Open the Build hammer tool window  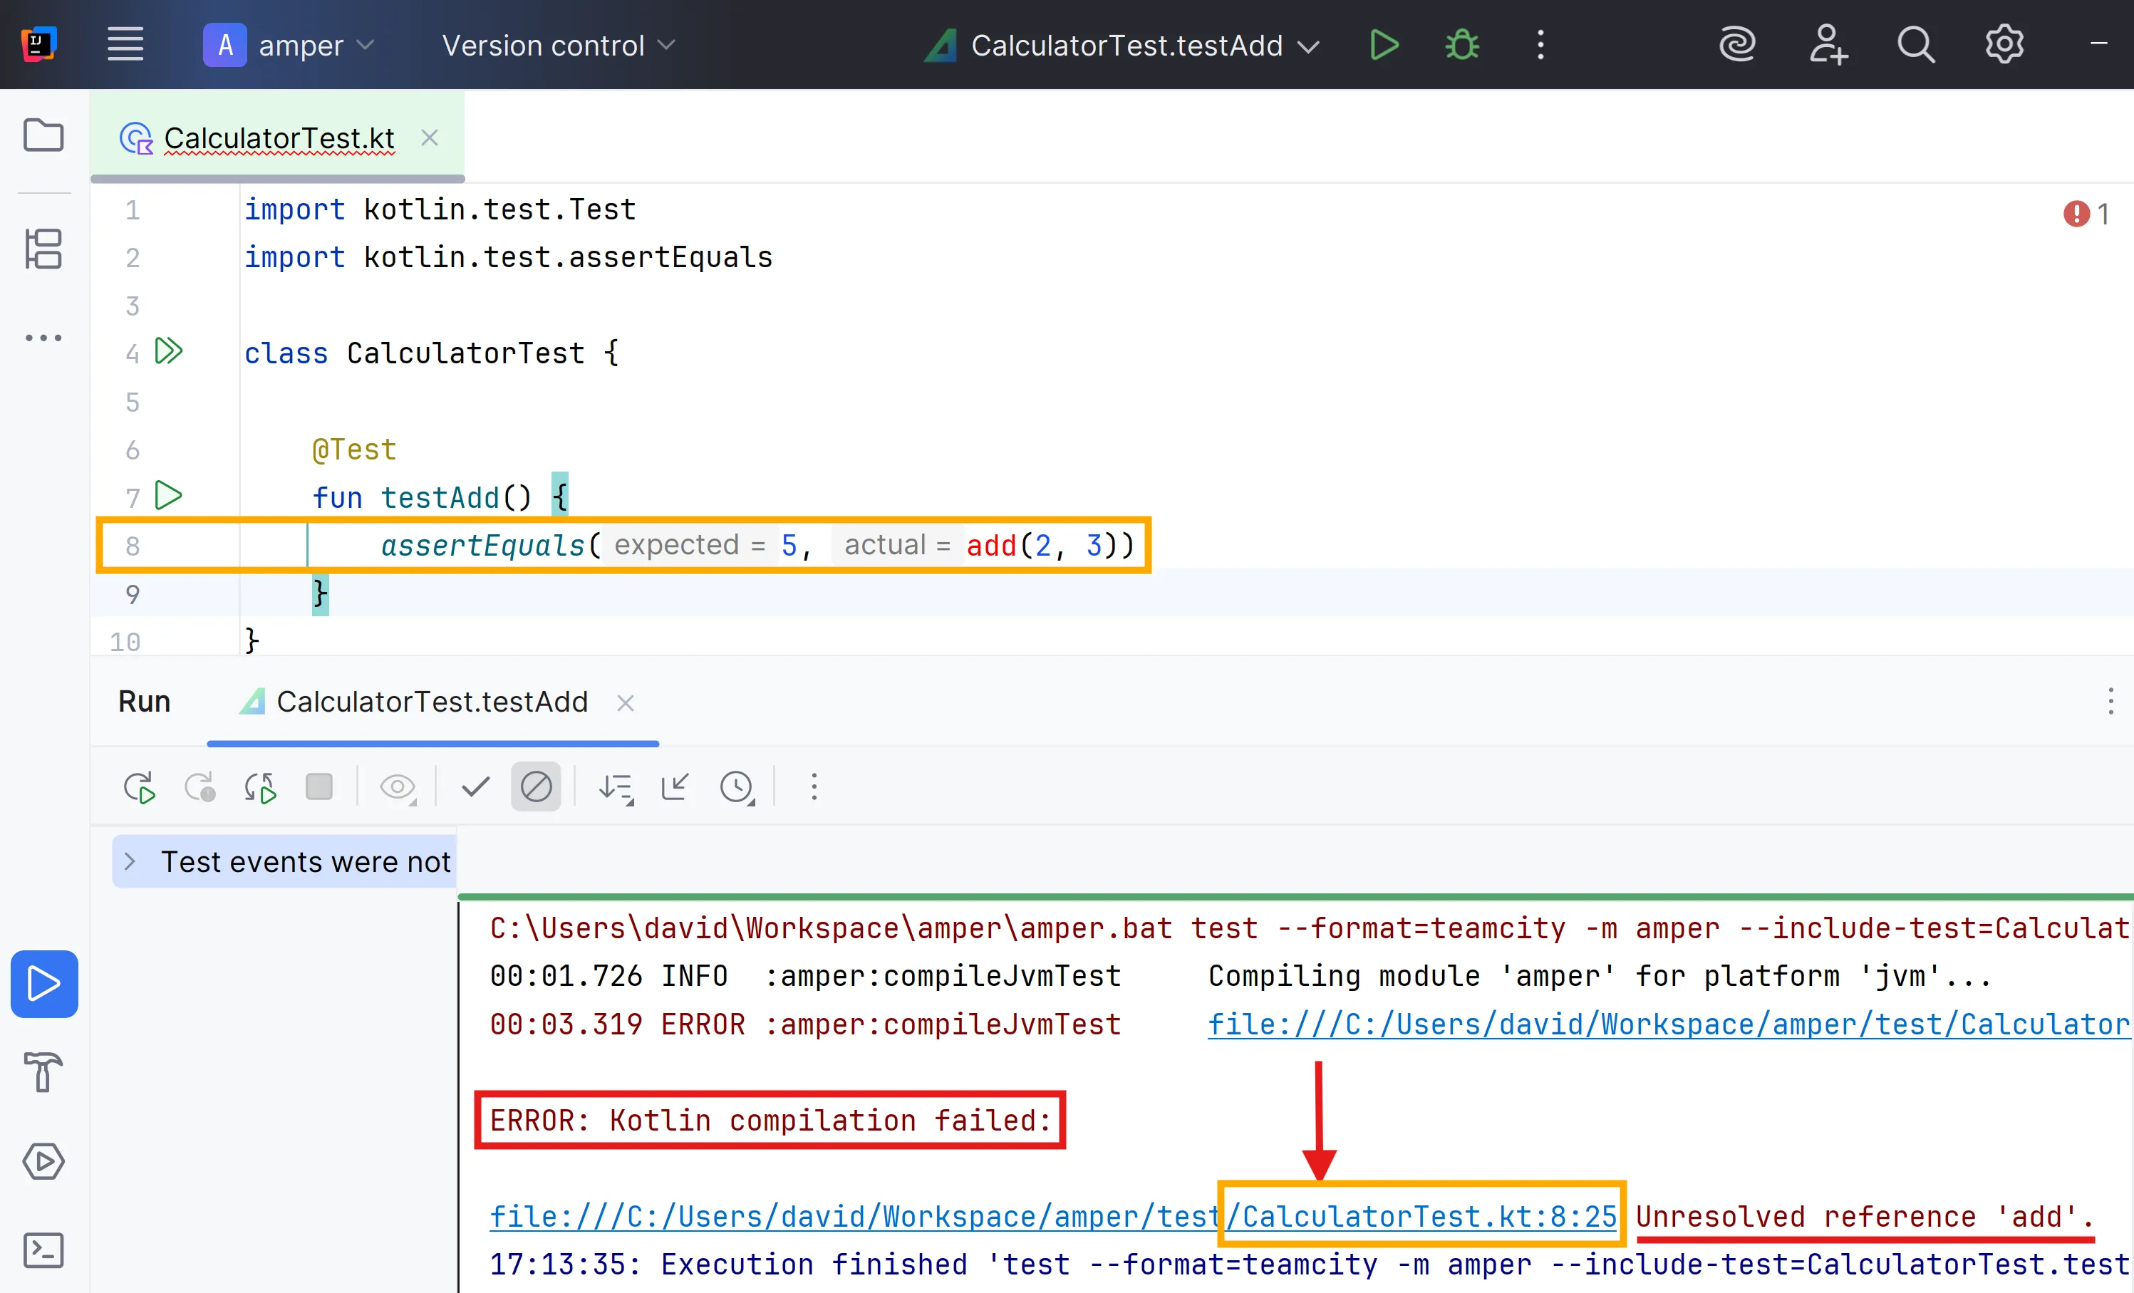(43, 1071)
